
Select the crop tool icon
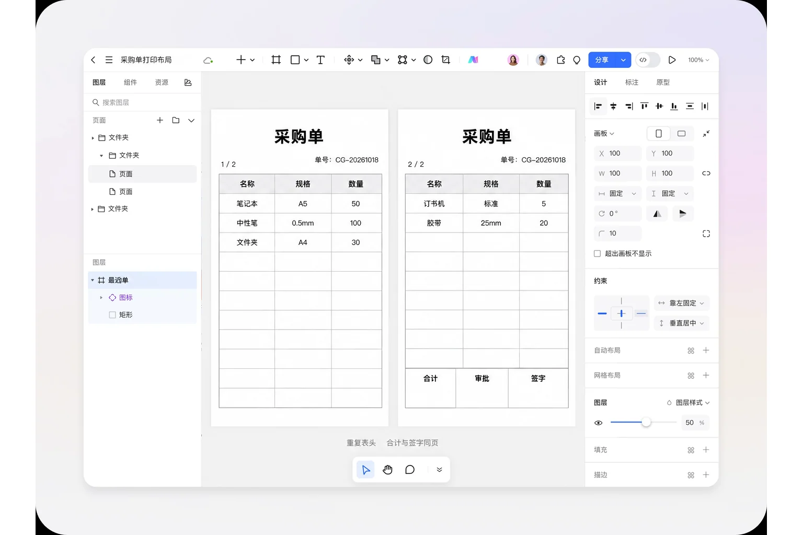pyautogui.click(x=446, y=60)
